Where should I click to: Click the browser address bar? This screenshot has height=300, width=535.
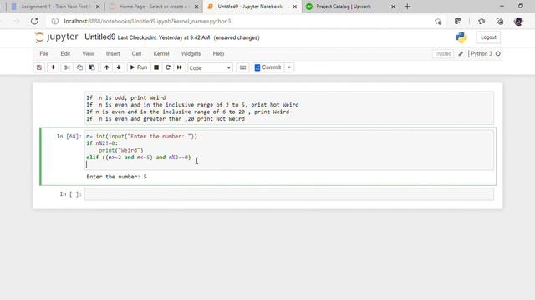click(x=239, y=21)
